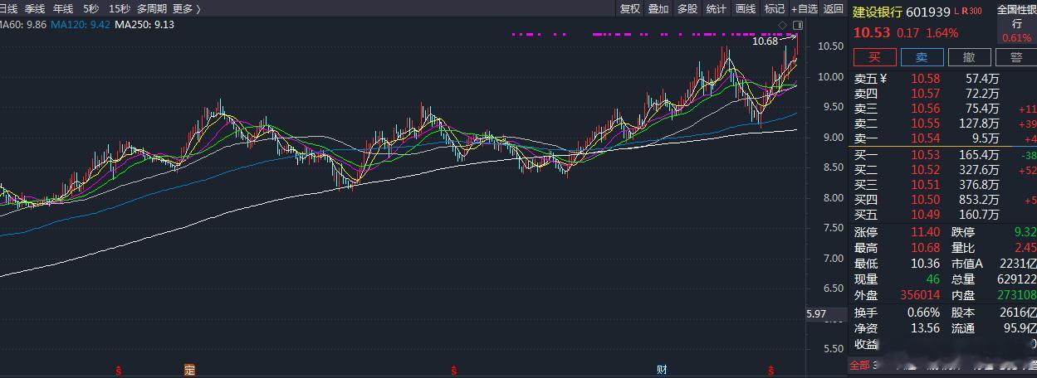This screenshot has width=1037, height=378.
Task: Click the MA120: 9.42 indicator label
Action: (80, 25)
